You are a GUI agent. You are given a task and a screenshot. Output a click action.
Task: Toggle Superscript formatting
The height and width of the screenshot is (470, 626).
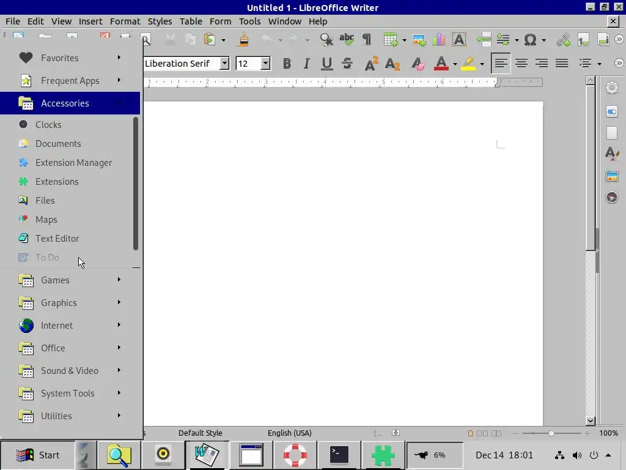[371, 63]
